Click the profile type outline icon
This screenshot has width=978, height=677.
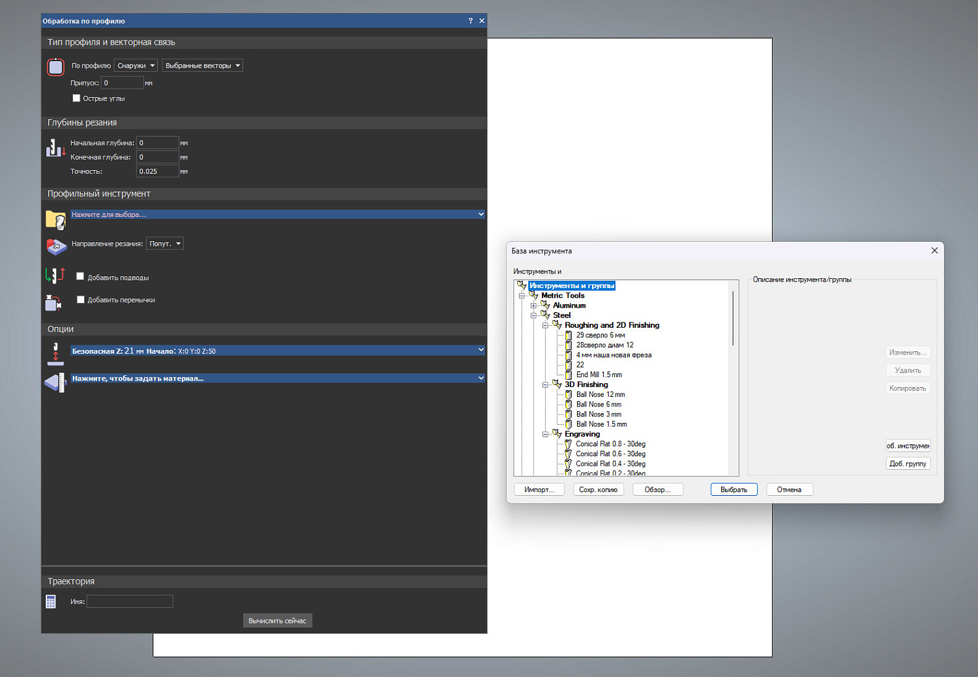(55, 66)
